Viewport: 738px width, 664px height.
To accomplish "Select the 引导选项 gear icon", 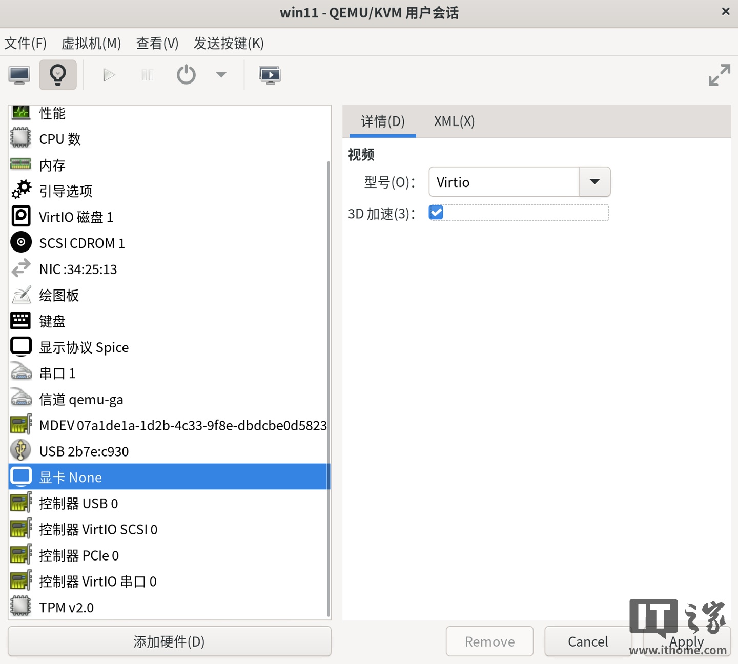I will click(x=21, y=190).
